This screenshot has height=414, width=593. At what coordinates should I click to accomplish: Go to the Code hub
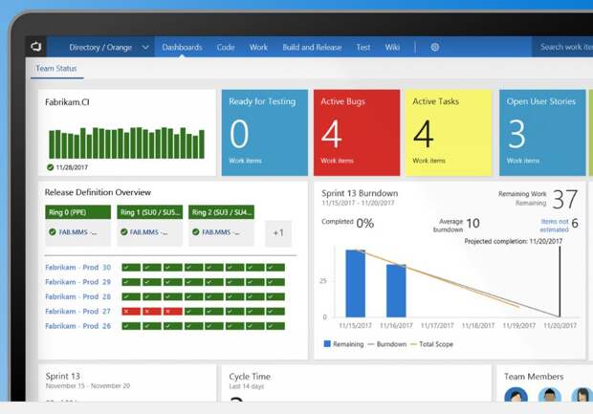coord(226,47)
